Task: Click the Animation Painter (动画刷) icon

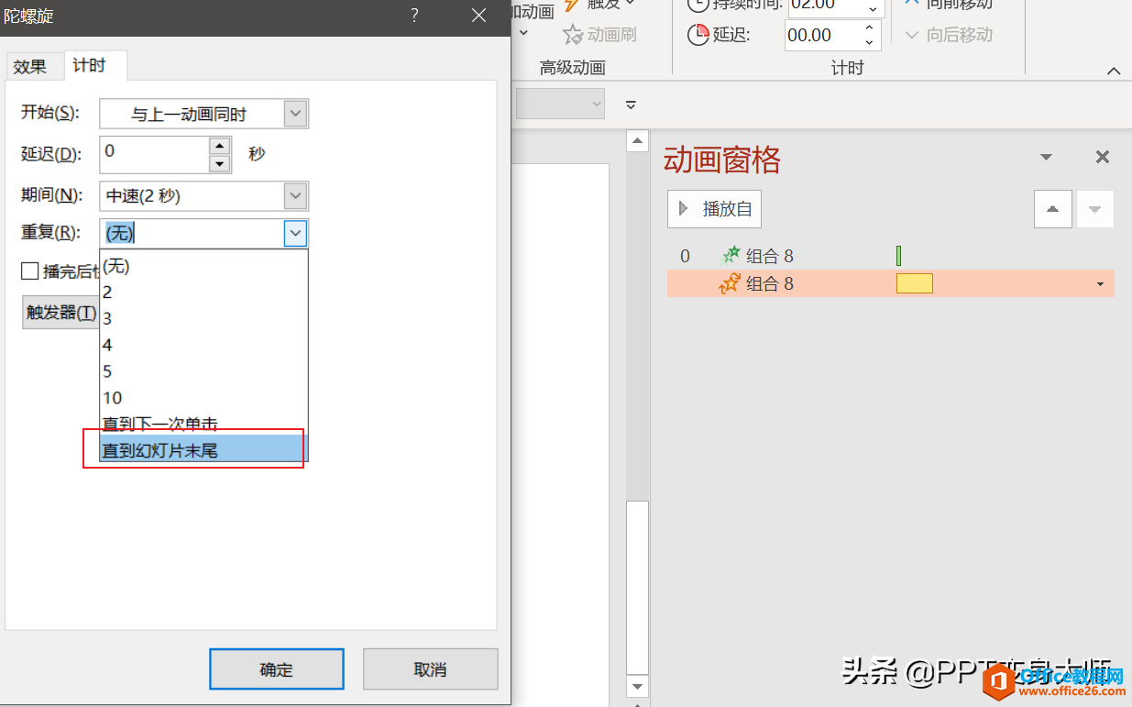Action: tap(573, 35)
